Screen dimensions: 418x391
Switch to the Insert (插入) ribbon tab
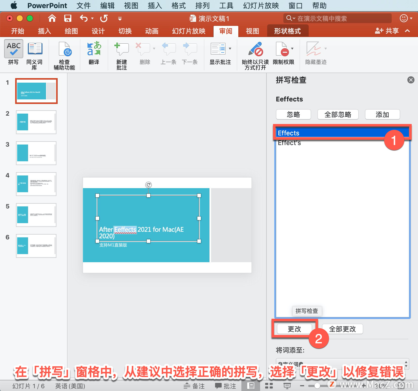(x=44, y=31)
